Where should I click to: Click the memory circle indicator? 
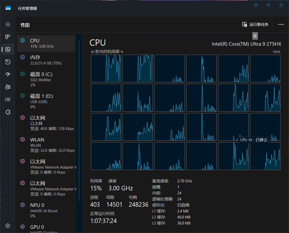point(23,57)
